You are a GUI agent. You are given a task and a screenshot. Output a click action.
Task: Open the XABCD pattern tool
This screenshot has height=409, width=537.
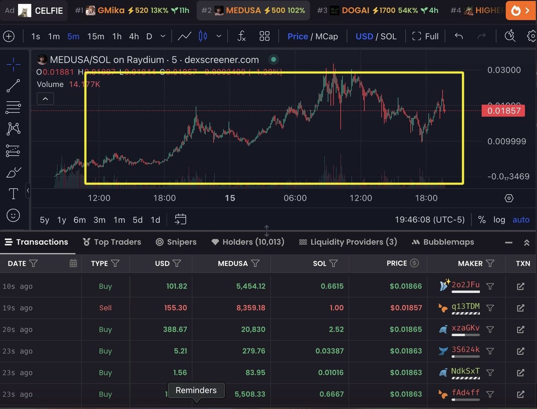tap(13, 129)
